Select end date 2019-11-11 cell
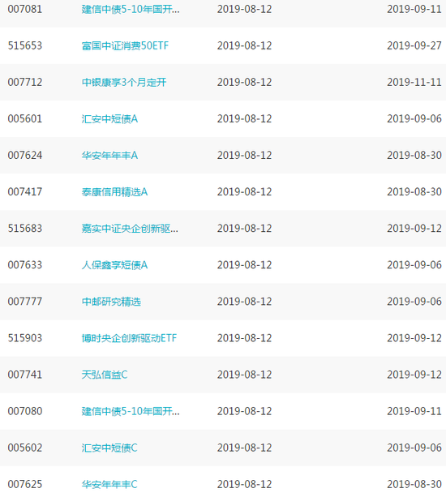 pos(414,83)
